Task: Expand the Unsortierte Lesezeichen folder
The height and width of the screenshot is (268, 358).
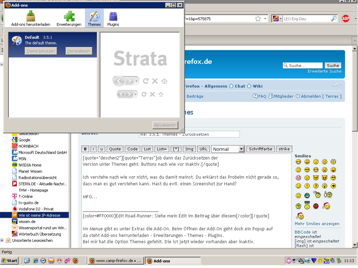Action: click(x=2, y=240)
